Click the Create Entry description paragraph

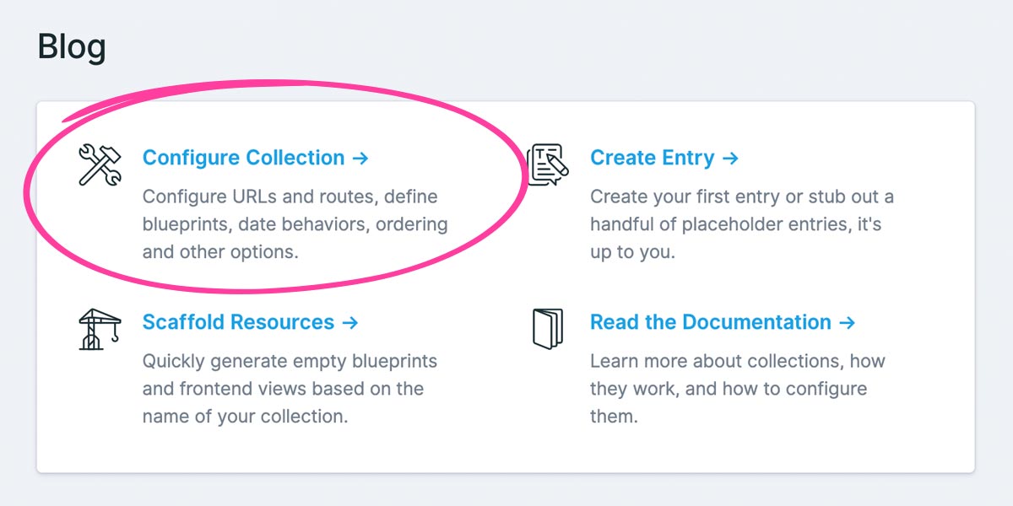click(x=739, y=223)
